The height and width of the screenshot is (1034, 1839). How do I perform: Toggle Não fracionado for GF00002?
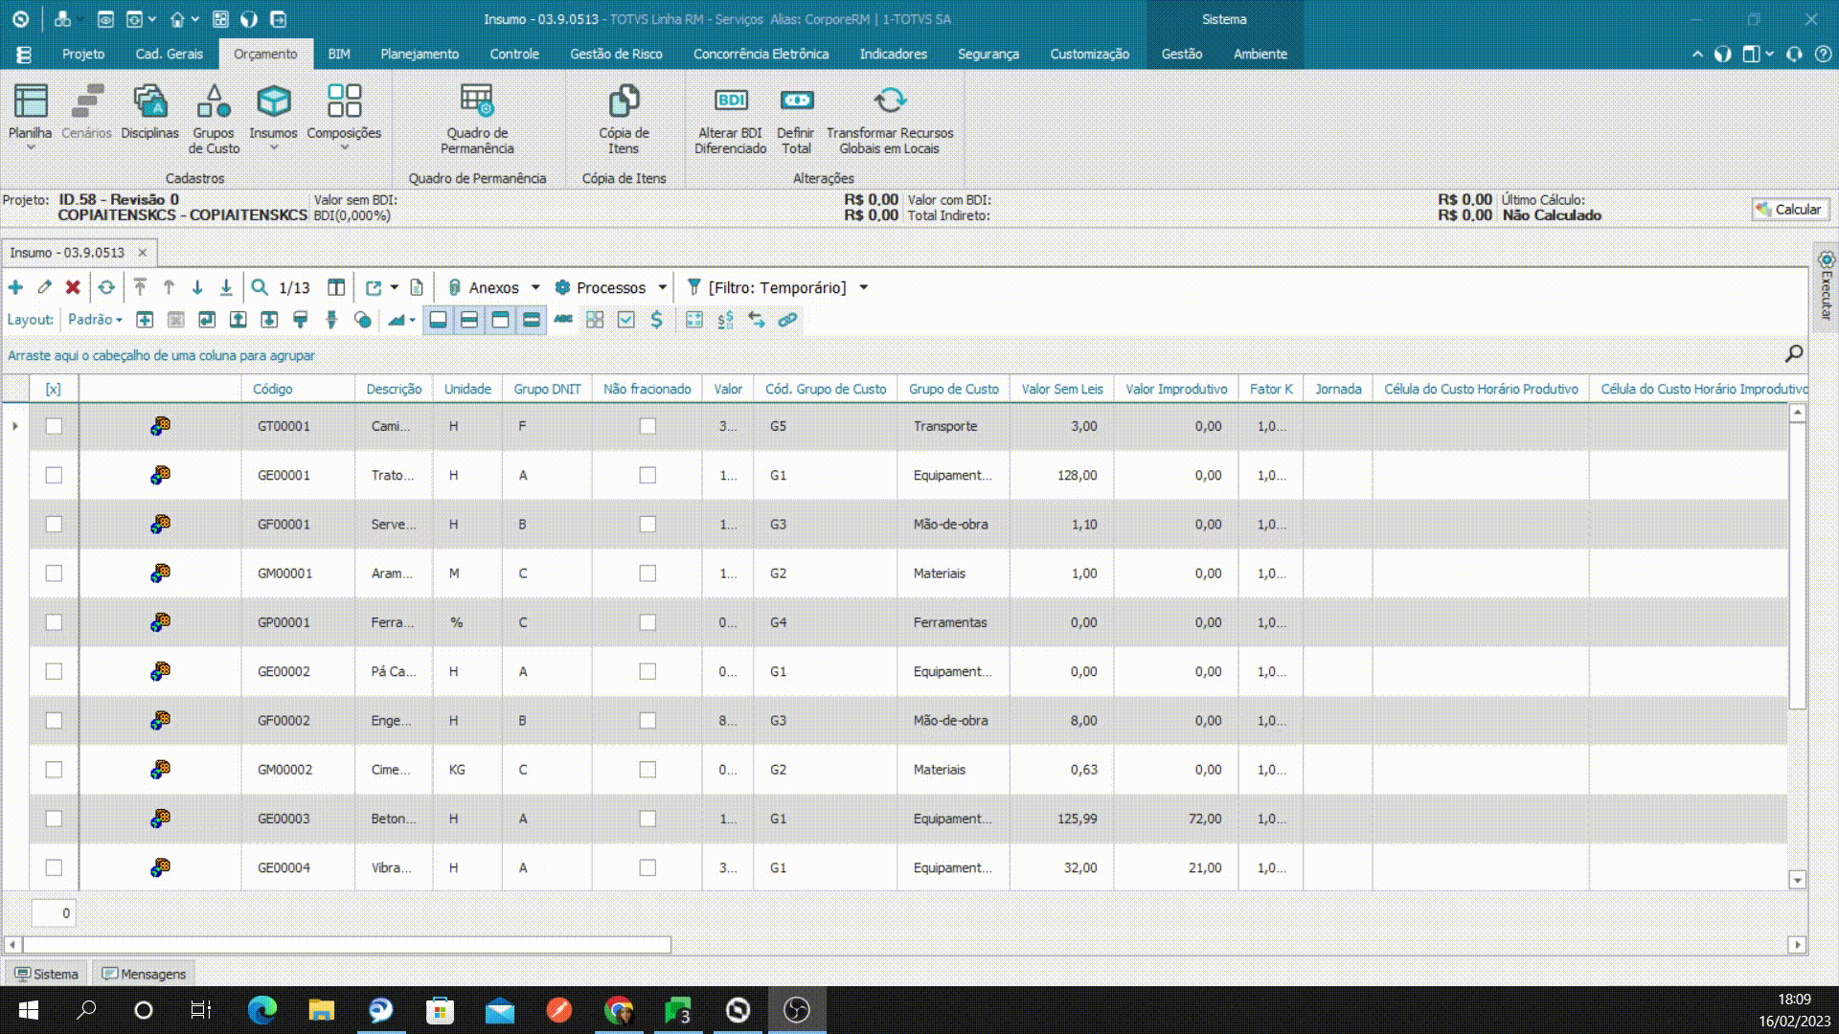(647, 720)
